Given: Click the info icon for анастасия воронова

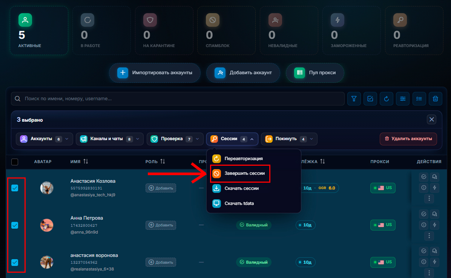Looking at the screenshot, I should 424,262.
